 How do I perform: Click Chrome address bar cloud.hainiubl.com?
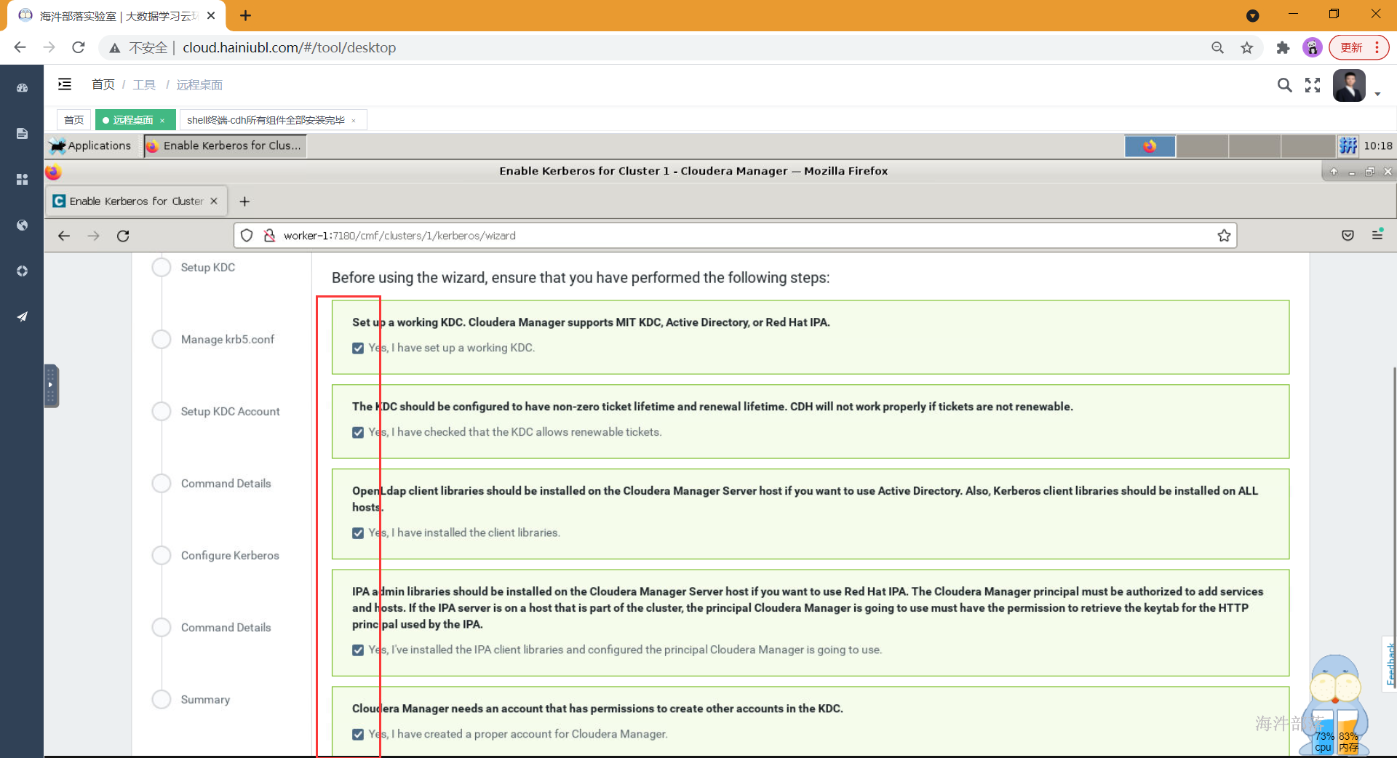(x=290, y=47)
